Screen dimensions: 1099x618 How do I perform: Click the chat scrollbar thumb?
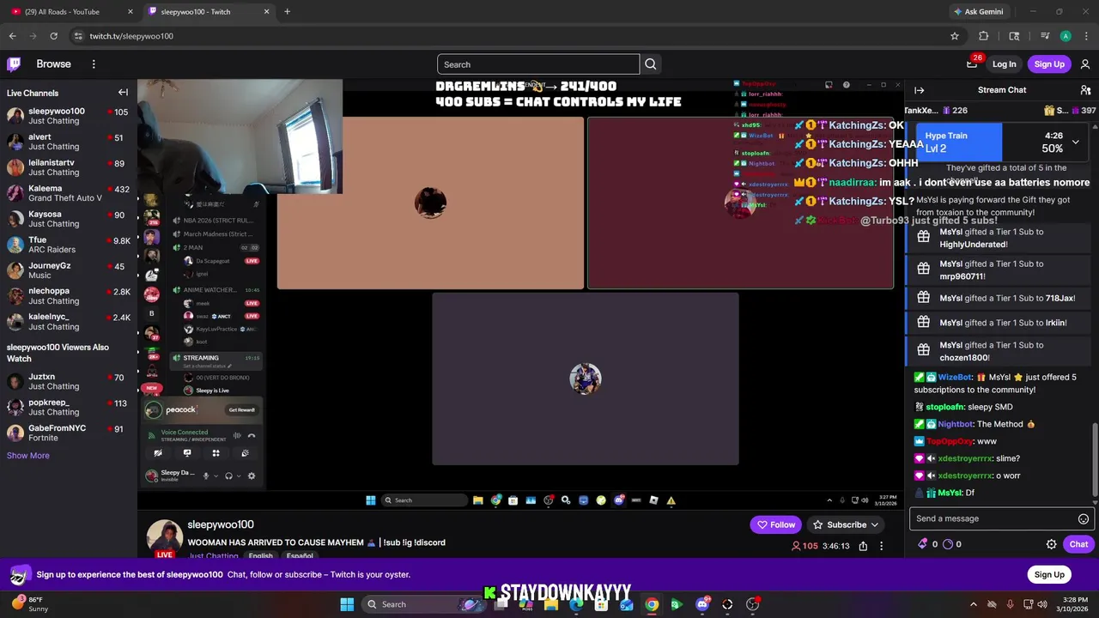(x=1094, y=460)
